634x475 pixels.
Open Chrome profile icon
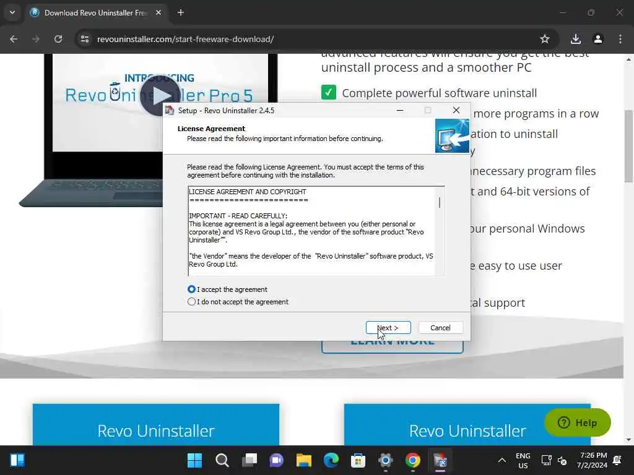click(x=598, y=39)
